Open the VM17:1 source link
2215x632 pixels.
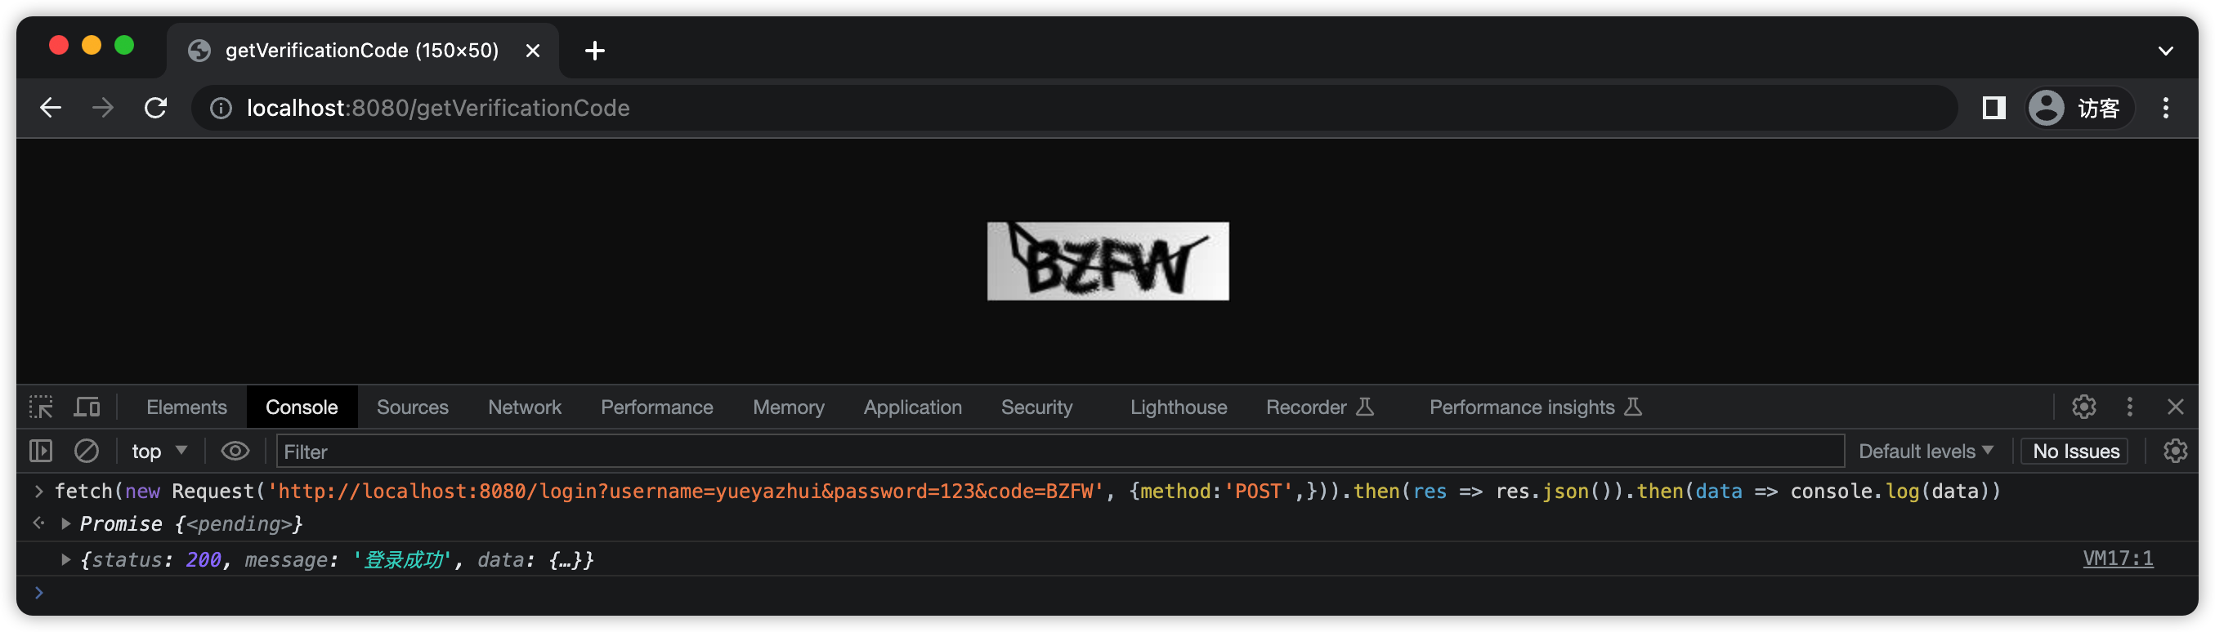[2118, 559]
